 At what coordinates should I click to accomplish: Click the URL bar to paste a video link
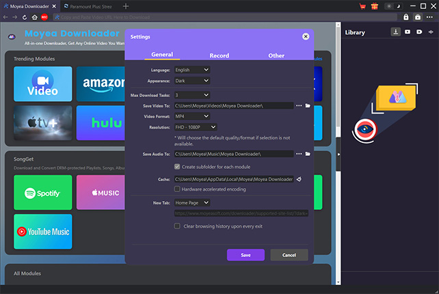pyautogui.click(x=225, y=17)
